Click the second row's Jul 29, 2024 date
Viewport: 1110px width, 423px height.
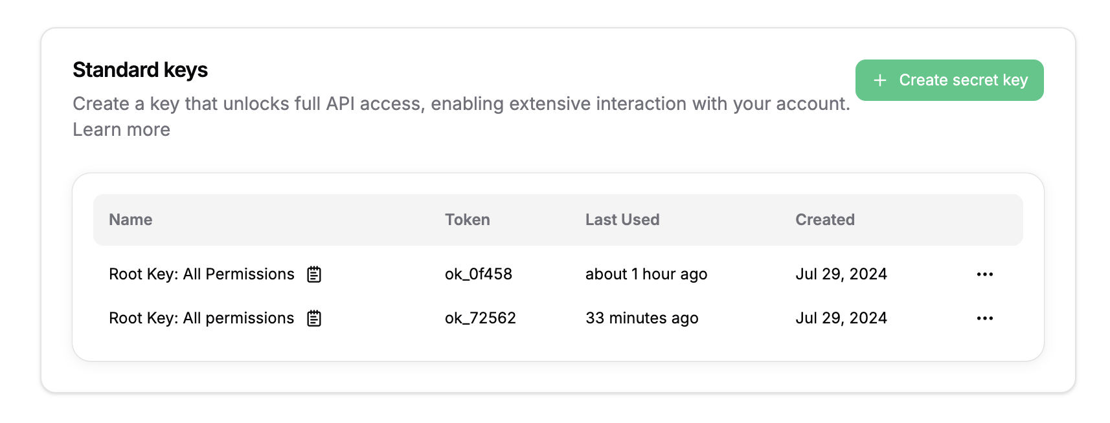point(841,318)
